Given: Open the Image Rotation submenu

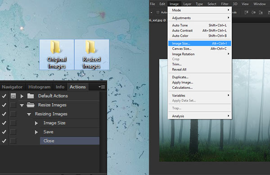Looking at the screenshot, I should [x=200, y=54].
